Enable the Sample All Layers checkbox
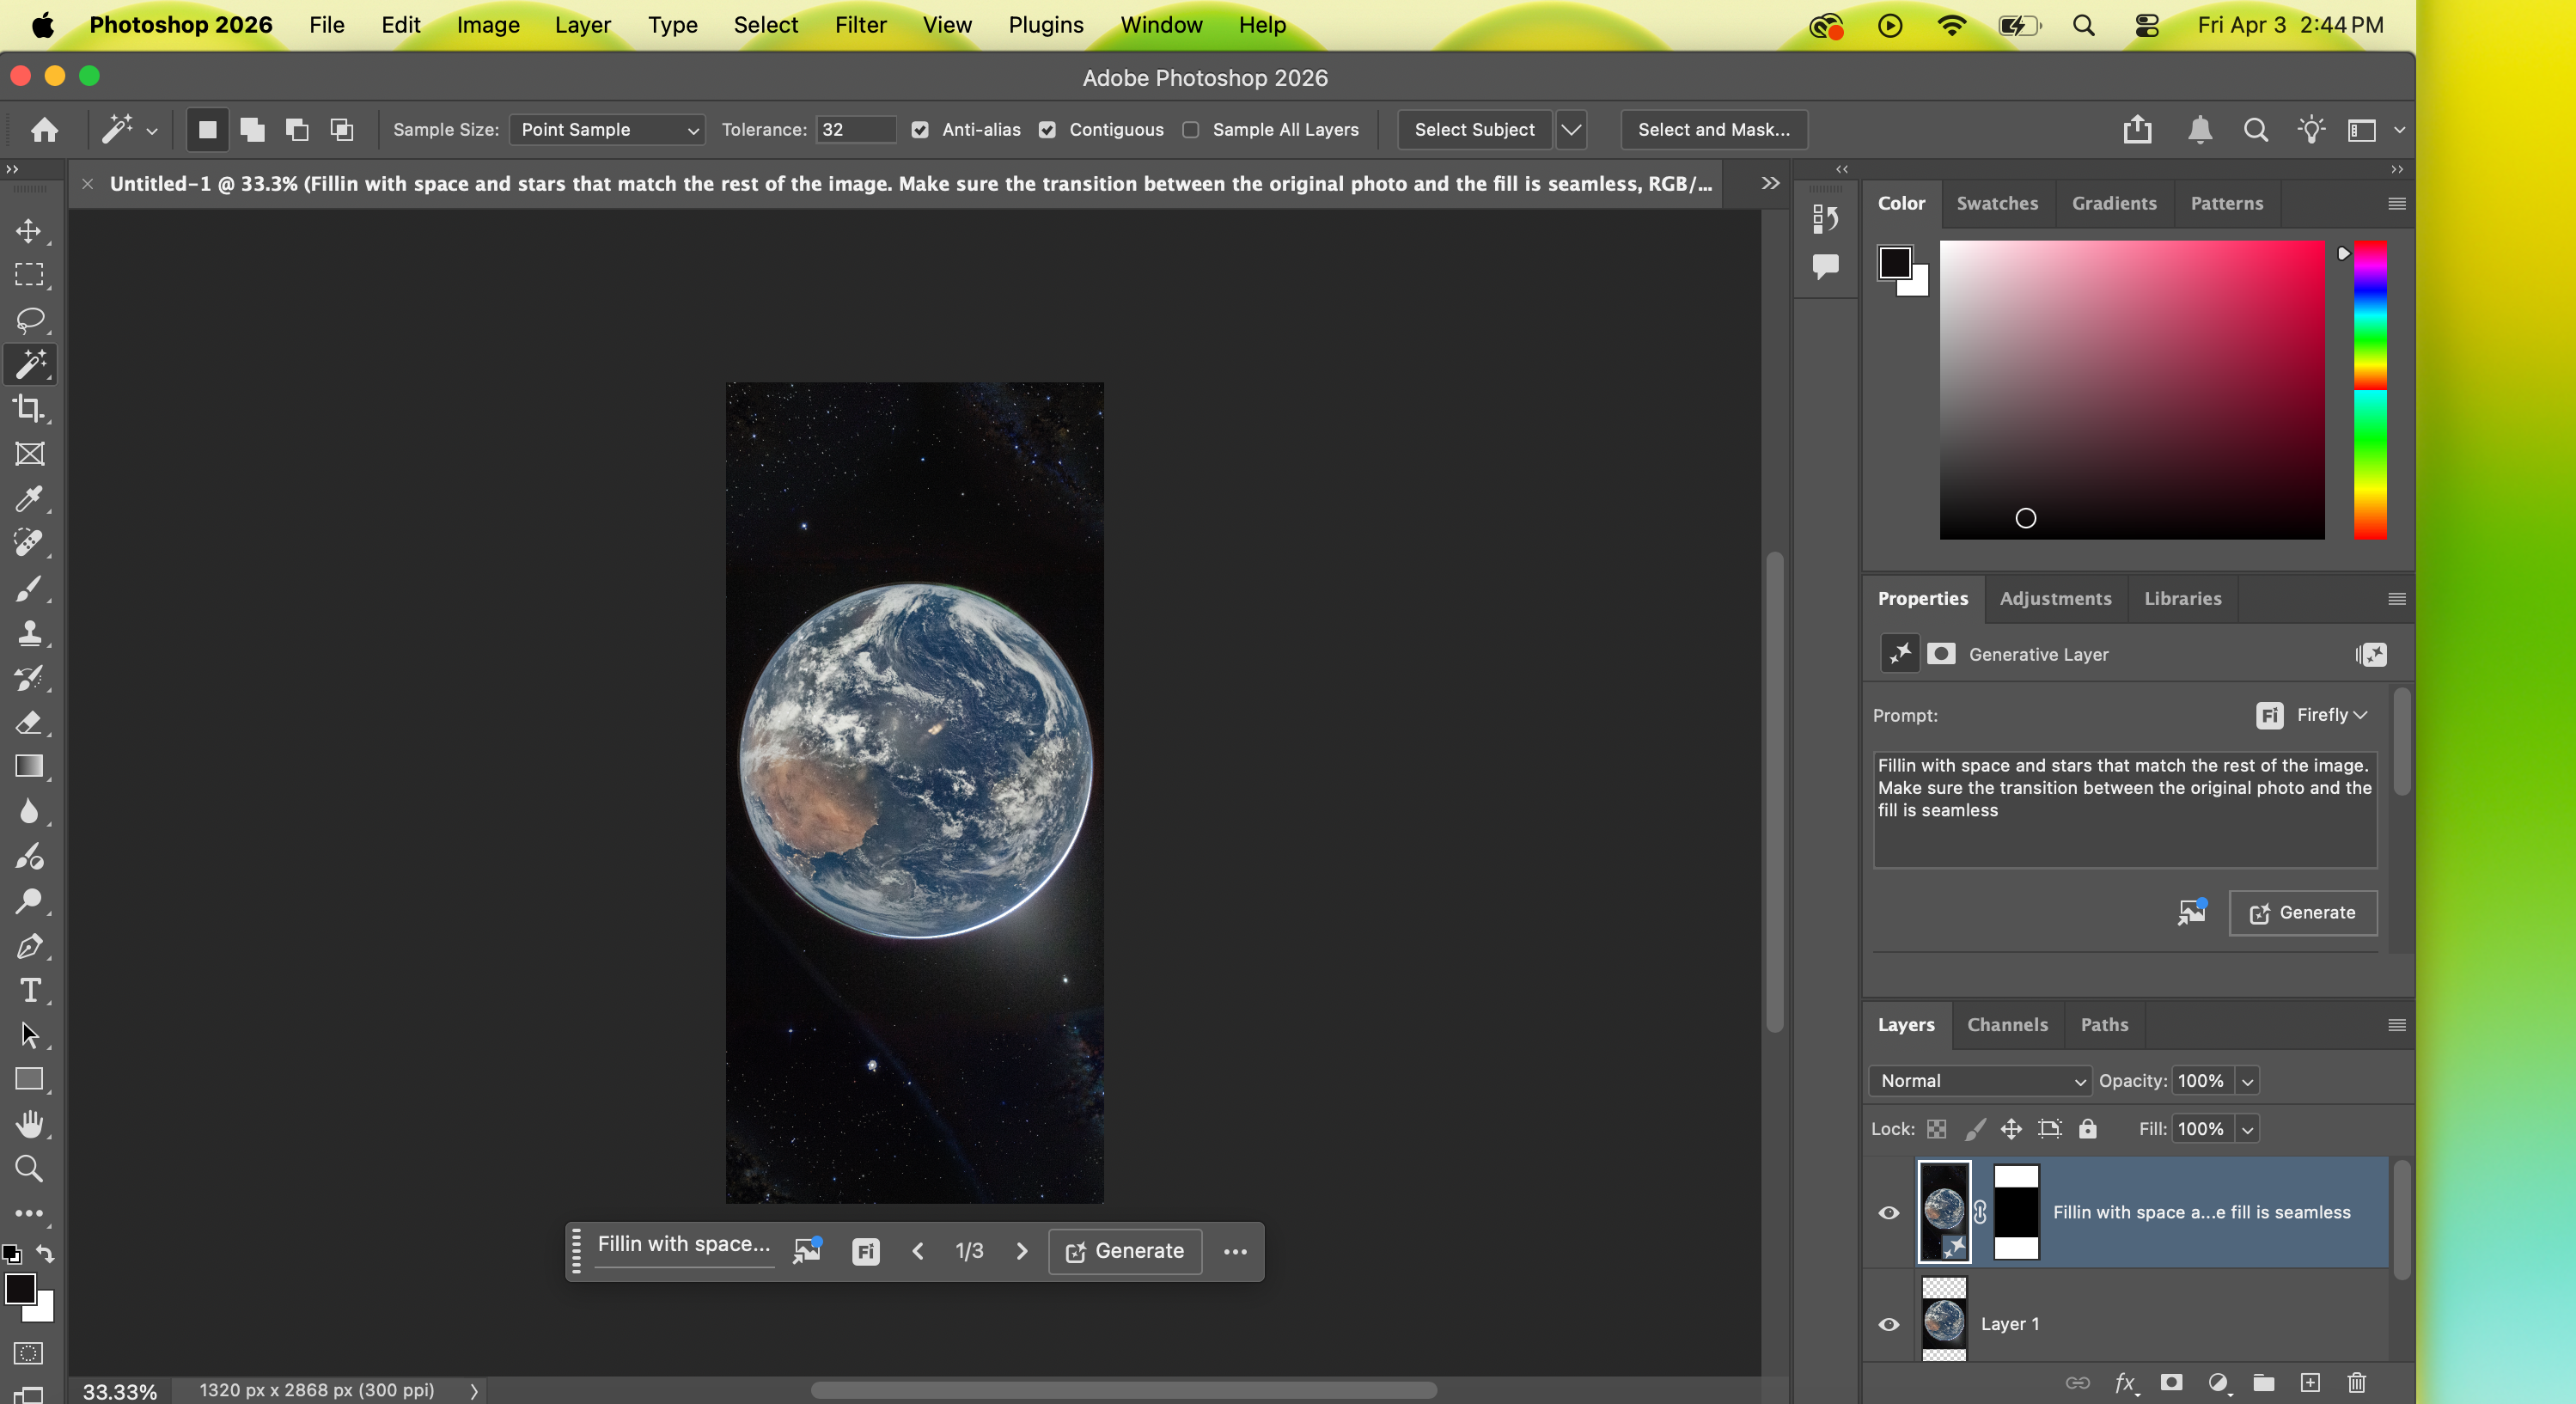Viewport: 2576px width, 1404px height. [1191, 130]
